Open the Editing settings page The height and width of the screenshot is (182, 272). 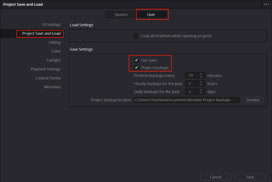click(x=55, y=42)
